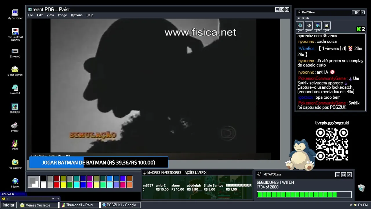The height and width of the screenshot is (209, 371).
Task: Choose the magenta color swatch
Action: [x=90, y=185]
